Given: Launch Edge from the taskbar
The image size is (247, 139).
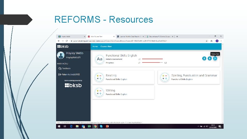Looking at the screenshot, I should click(x=71, y=126).
